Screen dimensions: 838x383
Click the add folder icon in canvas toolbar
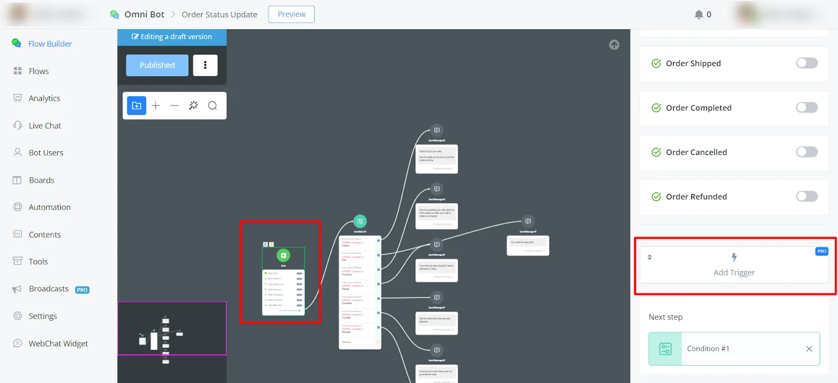click(x=137, y=106)
